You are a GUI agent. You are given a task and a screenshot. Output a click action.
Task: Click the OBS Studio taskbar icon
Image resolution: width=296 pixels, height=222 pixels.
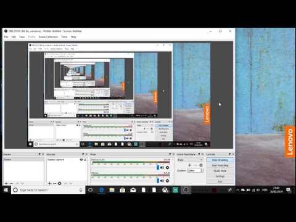point(186,190)
